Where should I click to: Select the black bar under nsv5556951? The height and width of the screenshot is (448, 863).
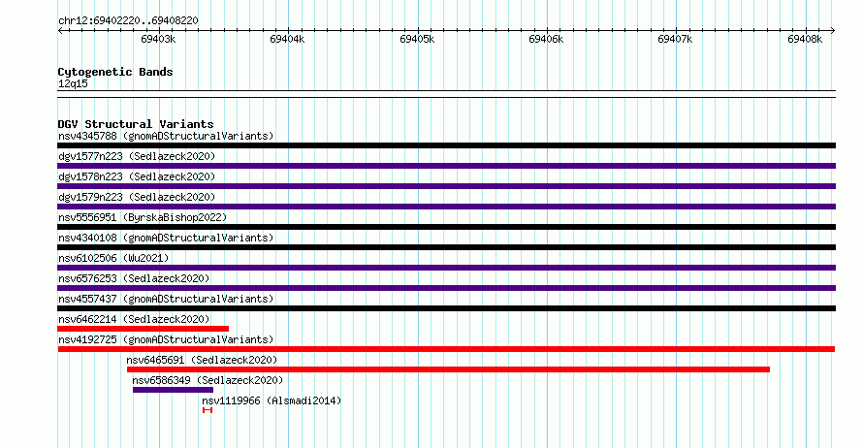coord(446,227)
